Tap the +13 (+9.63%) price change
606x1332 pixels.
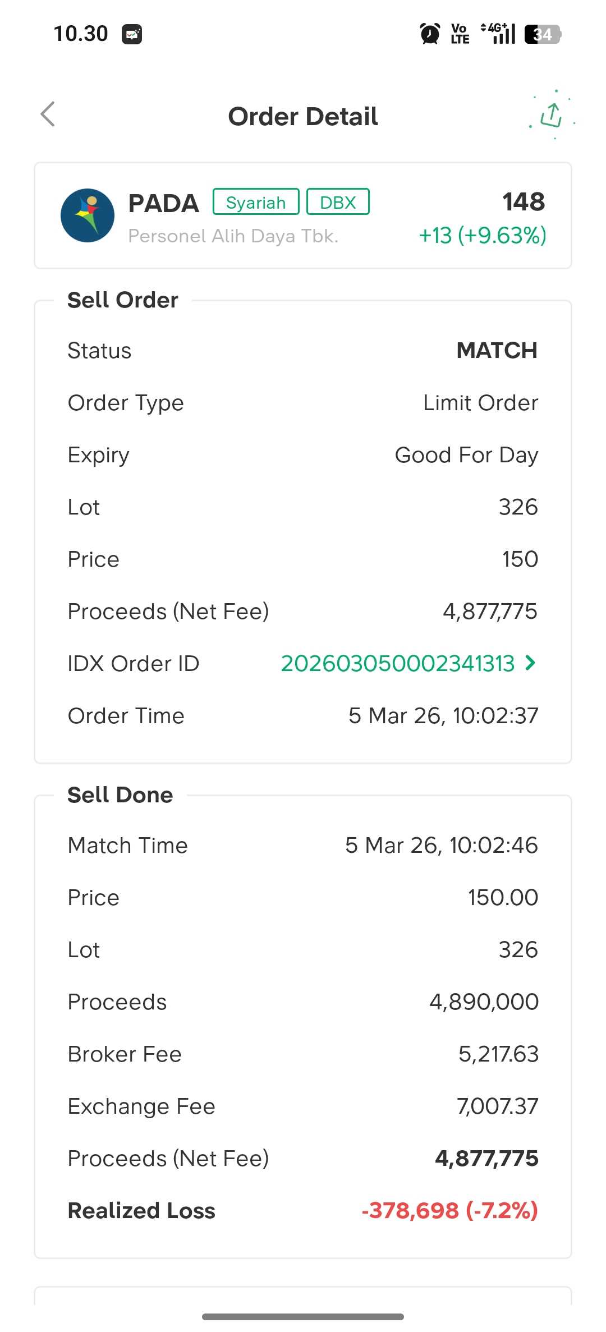click(x=483, y=236)
